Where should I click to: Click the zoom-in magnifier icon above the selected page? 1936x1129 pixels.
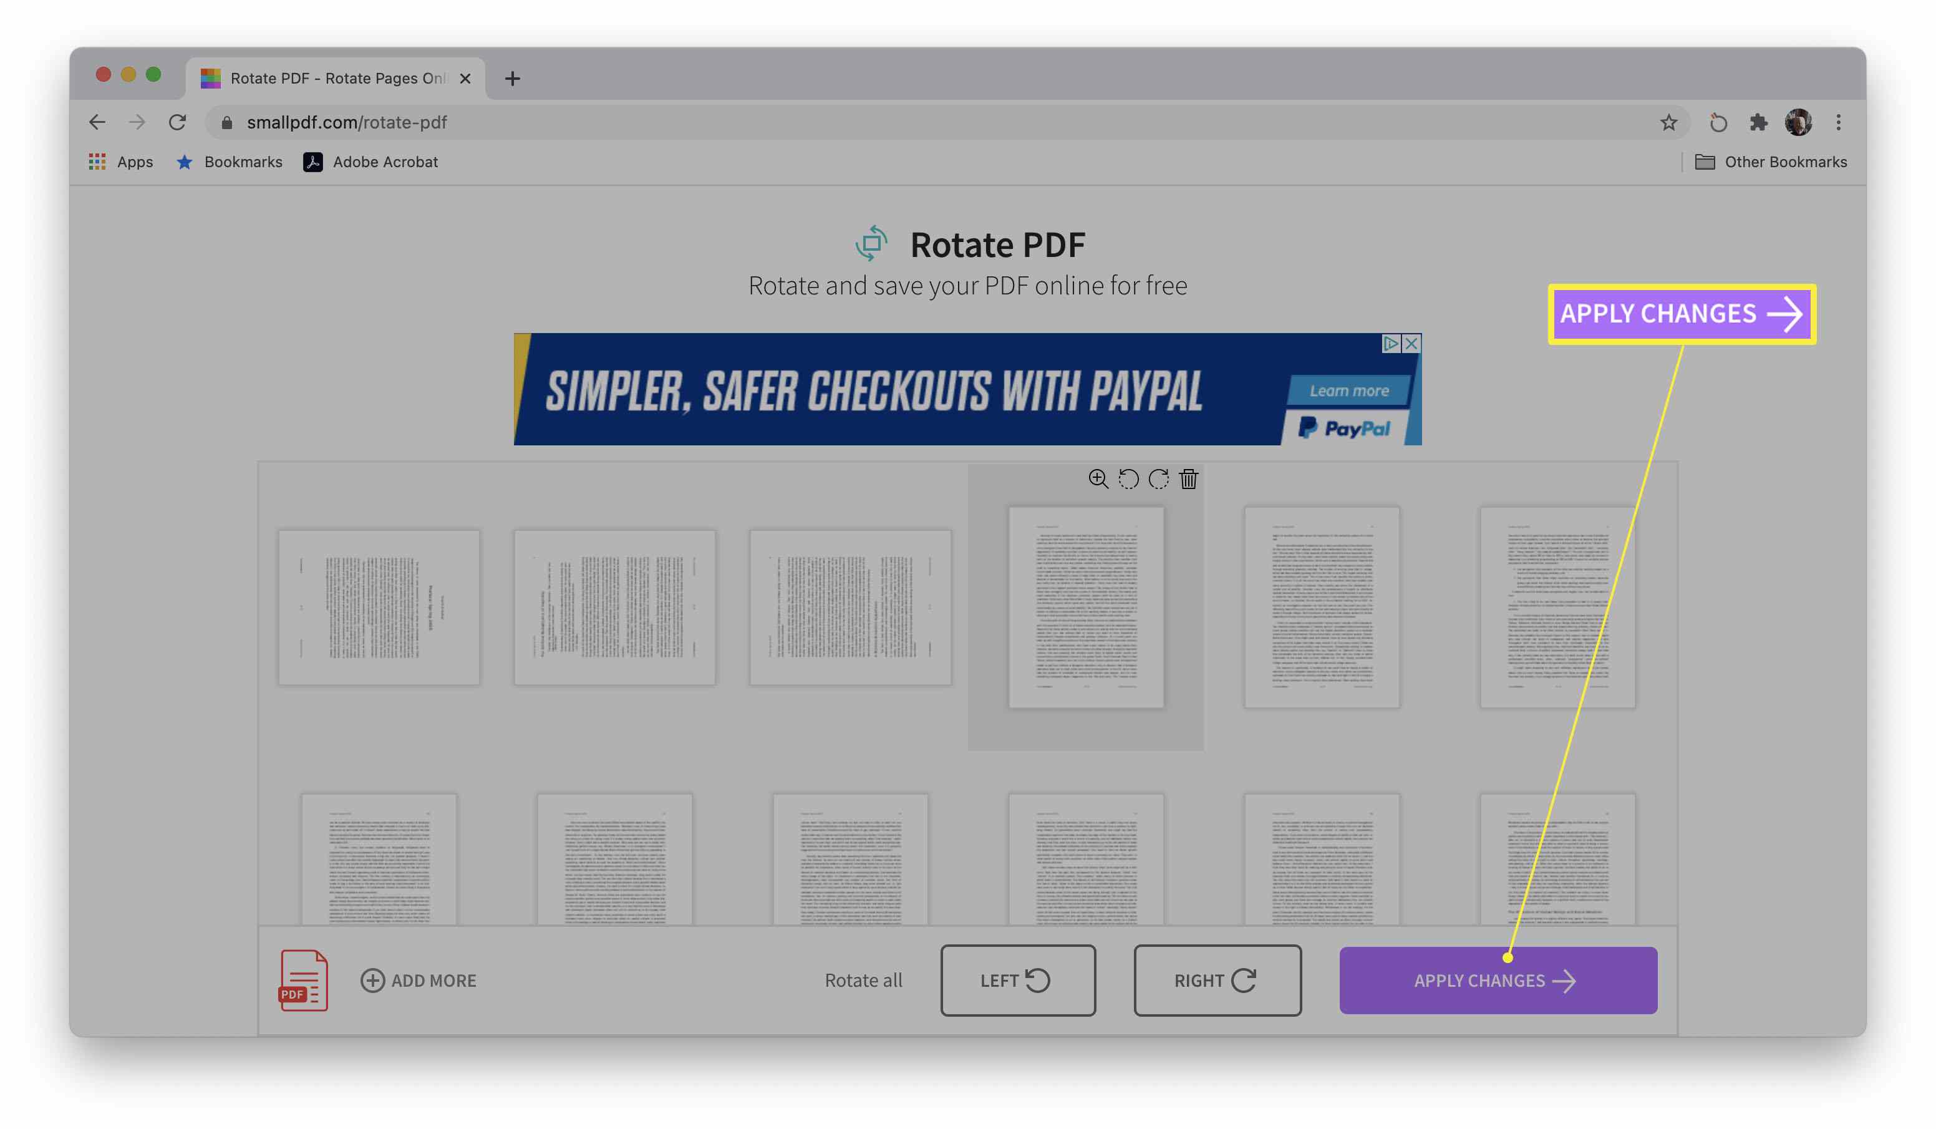(x=1098, y=479)
